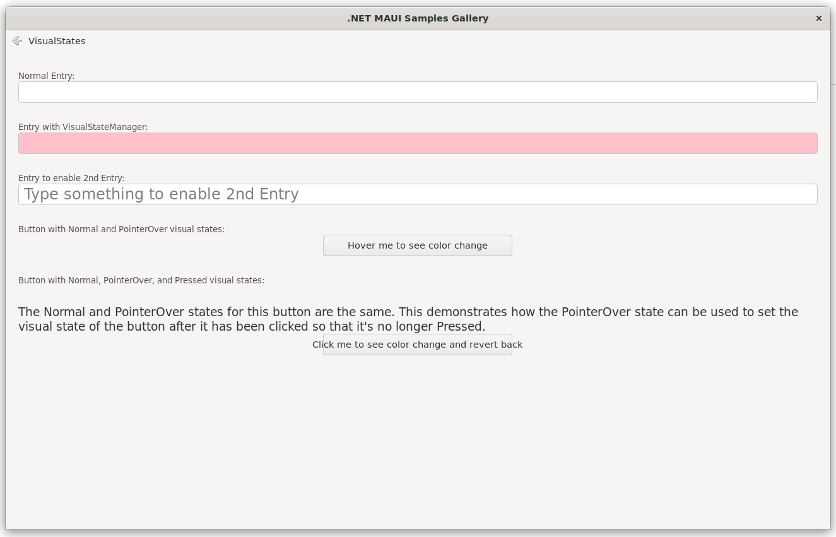Click the right end of the Normal Entry field

click(801, 92)
